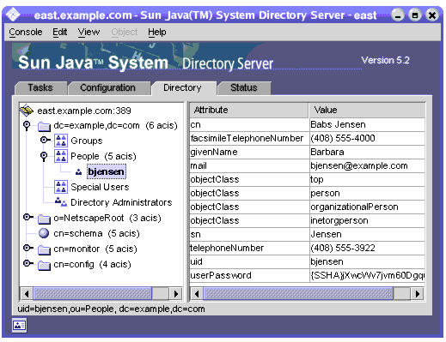This screenshot has height=342, width=446.
Task: Click the cn=monitor folder icon
Action: (x=44, y=249)
